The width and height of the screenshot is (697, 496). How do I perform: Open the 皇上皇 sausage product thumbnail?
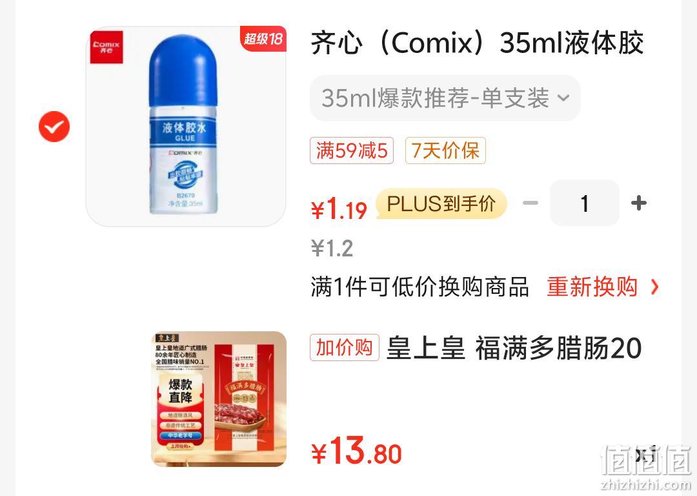219,399
